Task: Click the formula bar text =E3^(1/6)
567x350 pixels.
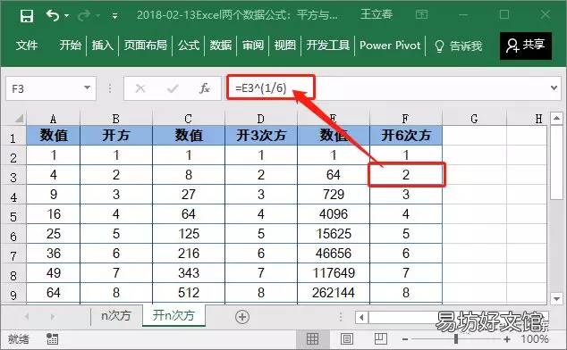Action: click(x=261, y=87)
